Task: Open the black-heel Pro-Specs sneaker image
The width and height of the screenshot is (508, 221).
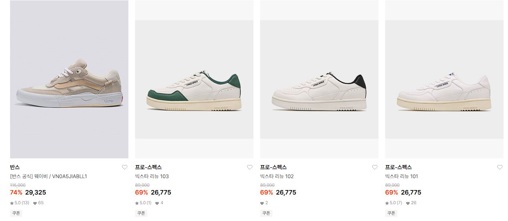Action: point(319,79)
